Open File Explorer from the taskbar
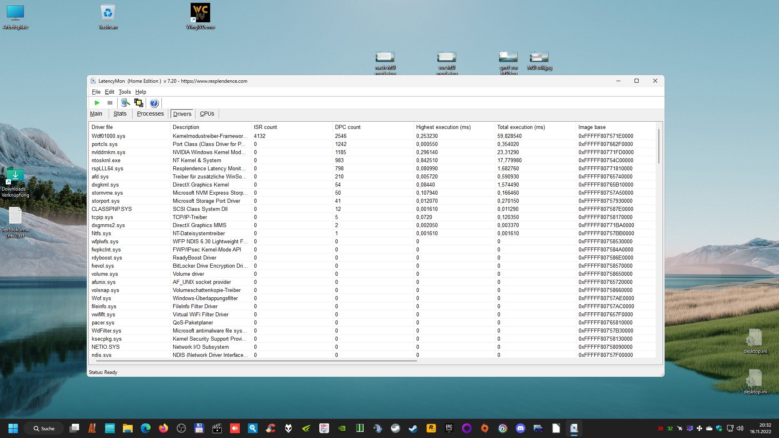This screenshot has height=438, width=779. [128, 428]
